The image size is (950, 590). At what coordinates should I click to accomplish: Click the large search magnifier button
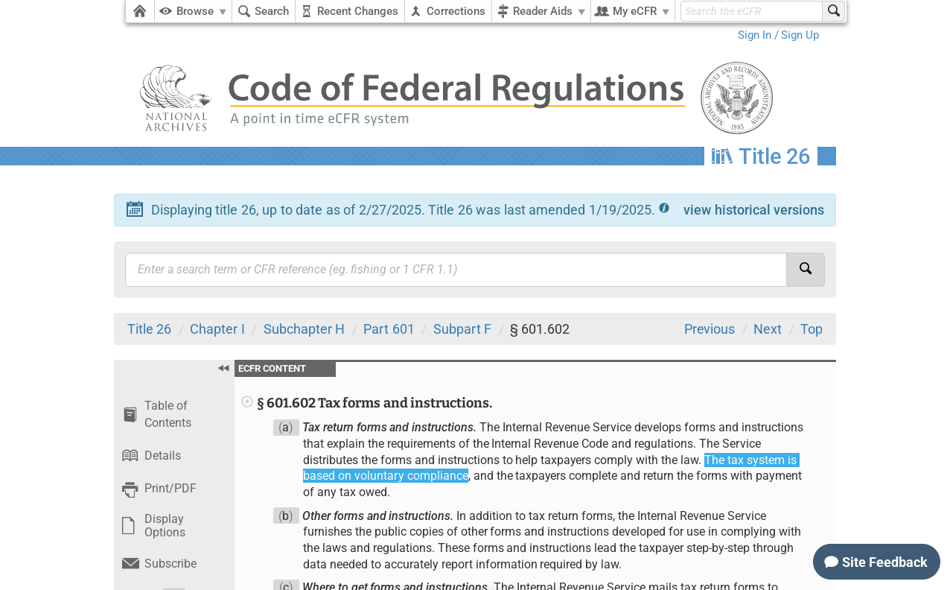pyautogui.click(x=806, y=270)
